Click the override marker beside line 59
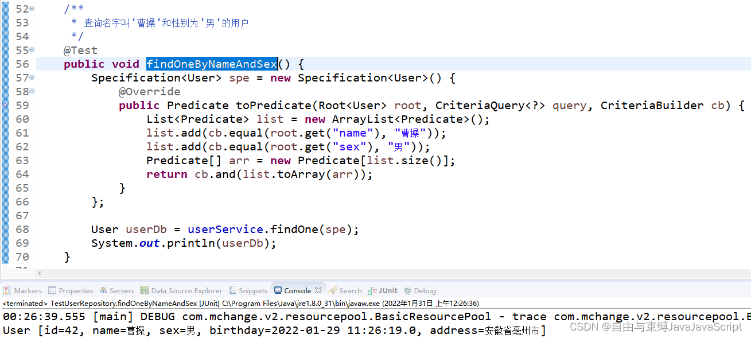This screenshot has width=751, height=338. pyautogui.click(x=5, y=106)
